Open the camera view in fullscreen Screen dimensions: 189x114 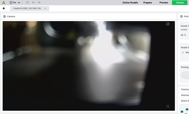[x=168, y=106]
